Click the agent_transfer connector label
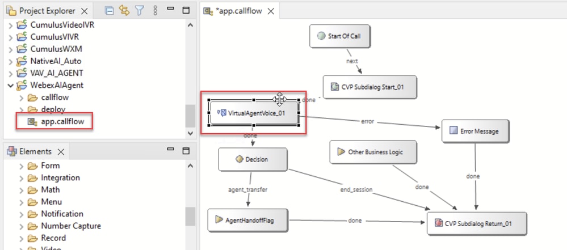This screenshot has width=567, height=250. coord(247,189)
